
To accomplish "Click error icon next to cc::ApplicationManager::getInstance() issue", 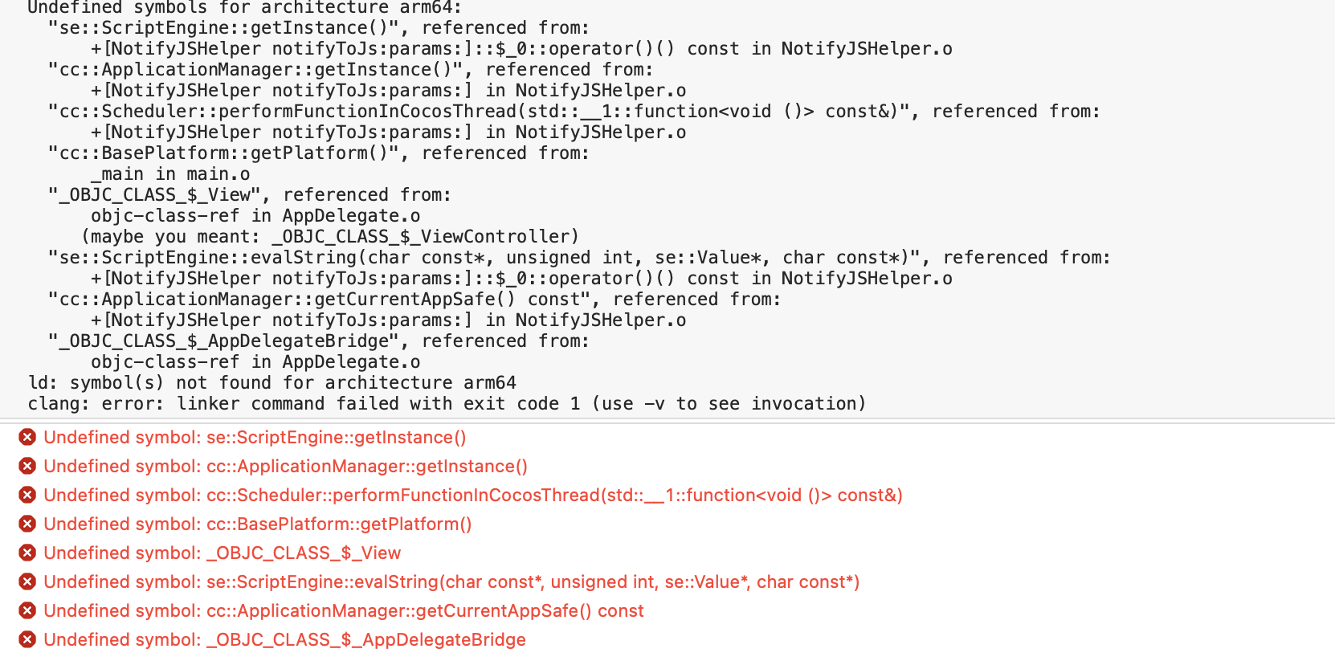I will [x=27, y=466].
